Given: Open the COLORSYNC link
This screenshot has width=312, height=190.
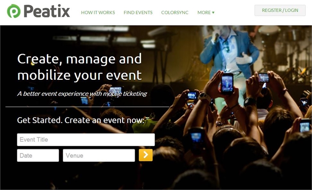Looking at the screenshot, I should coord(175,13).
